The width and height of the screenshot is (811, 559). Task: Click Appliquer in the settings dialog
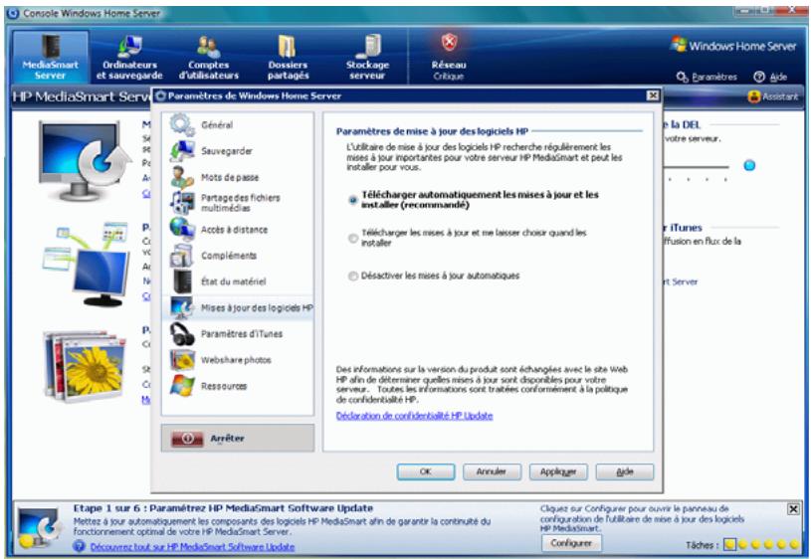click(x=558, y=471)
